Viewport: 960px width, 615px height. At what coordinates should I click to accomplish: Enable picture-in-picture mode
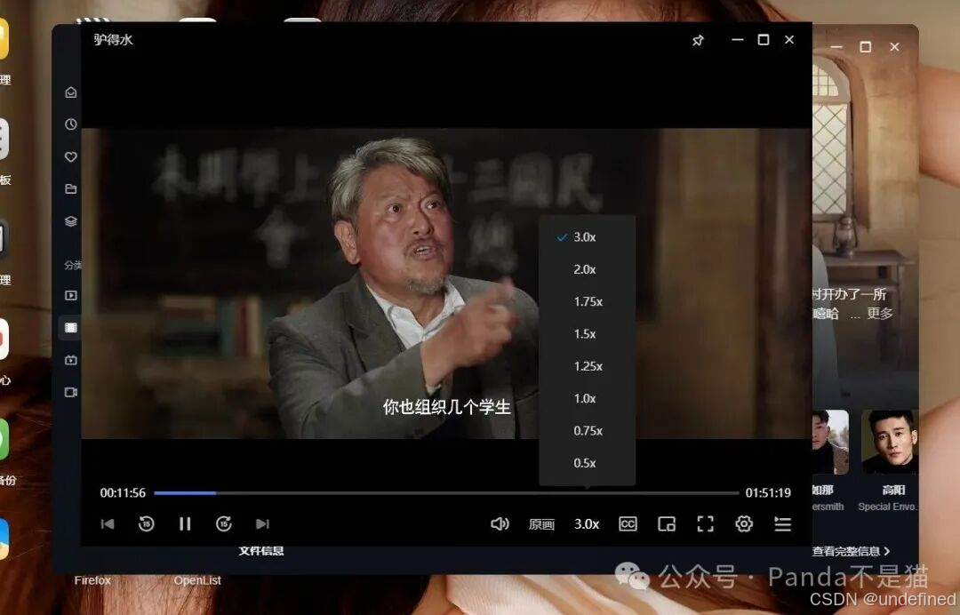(x=666, y=523)
